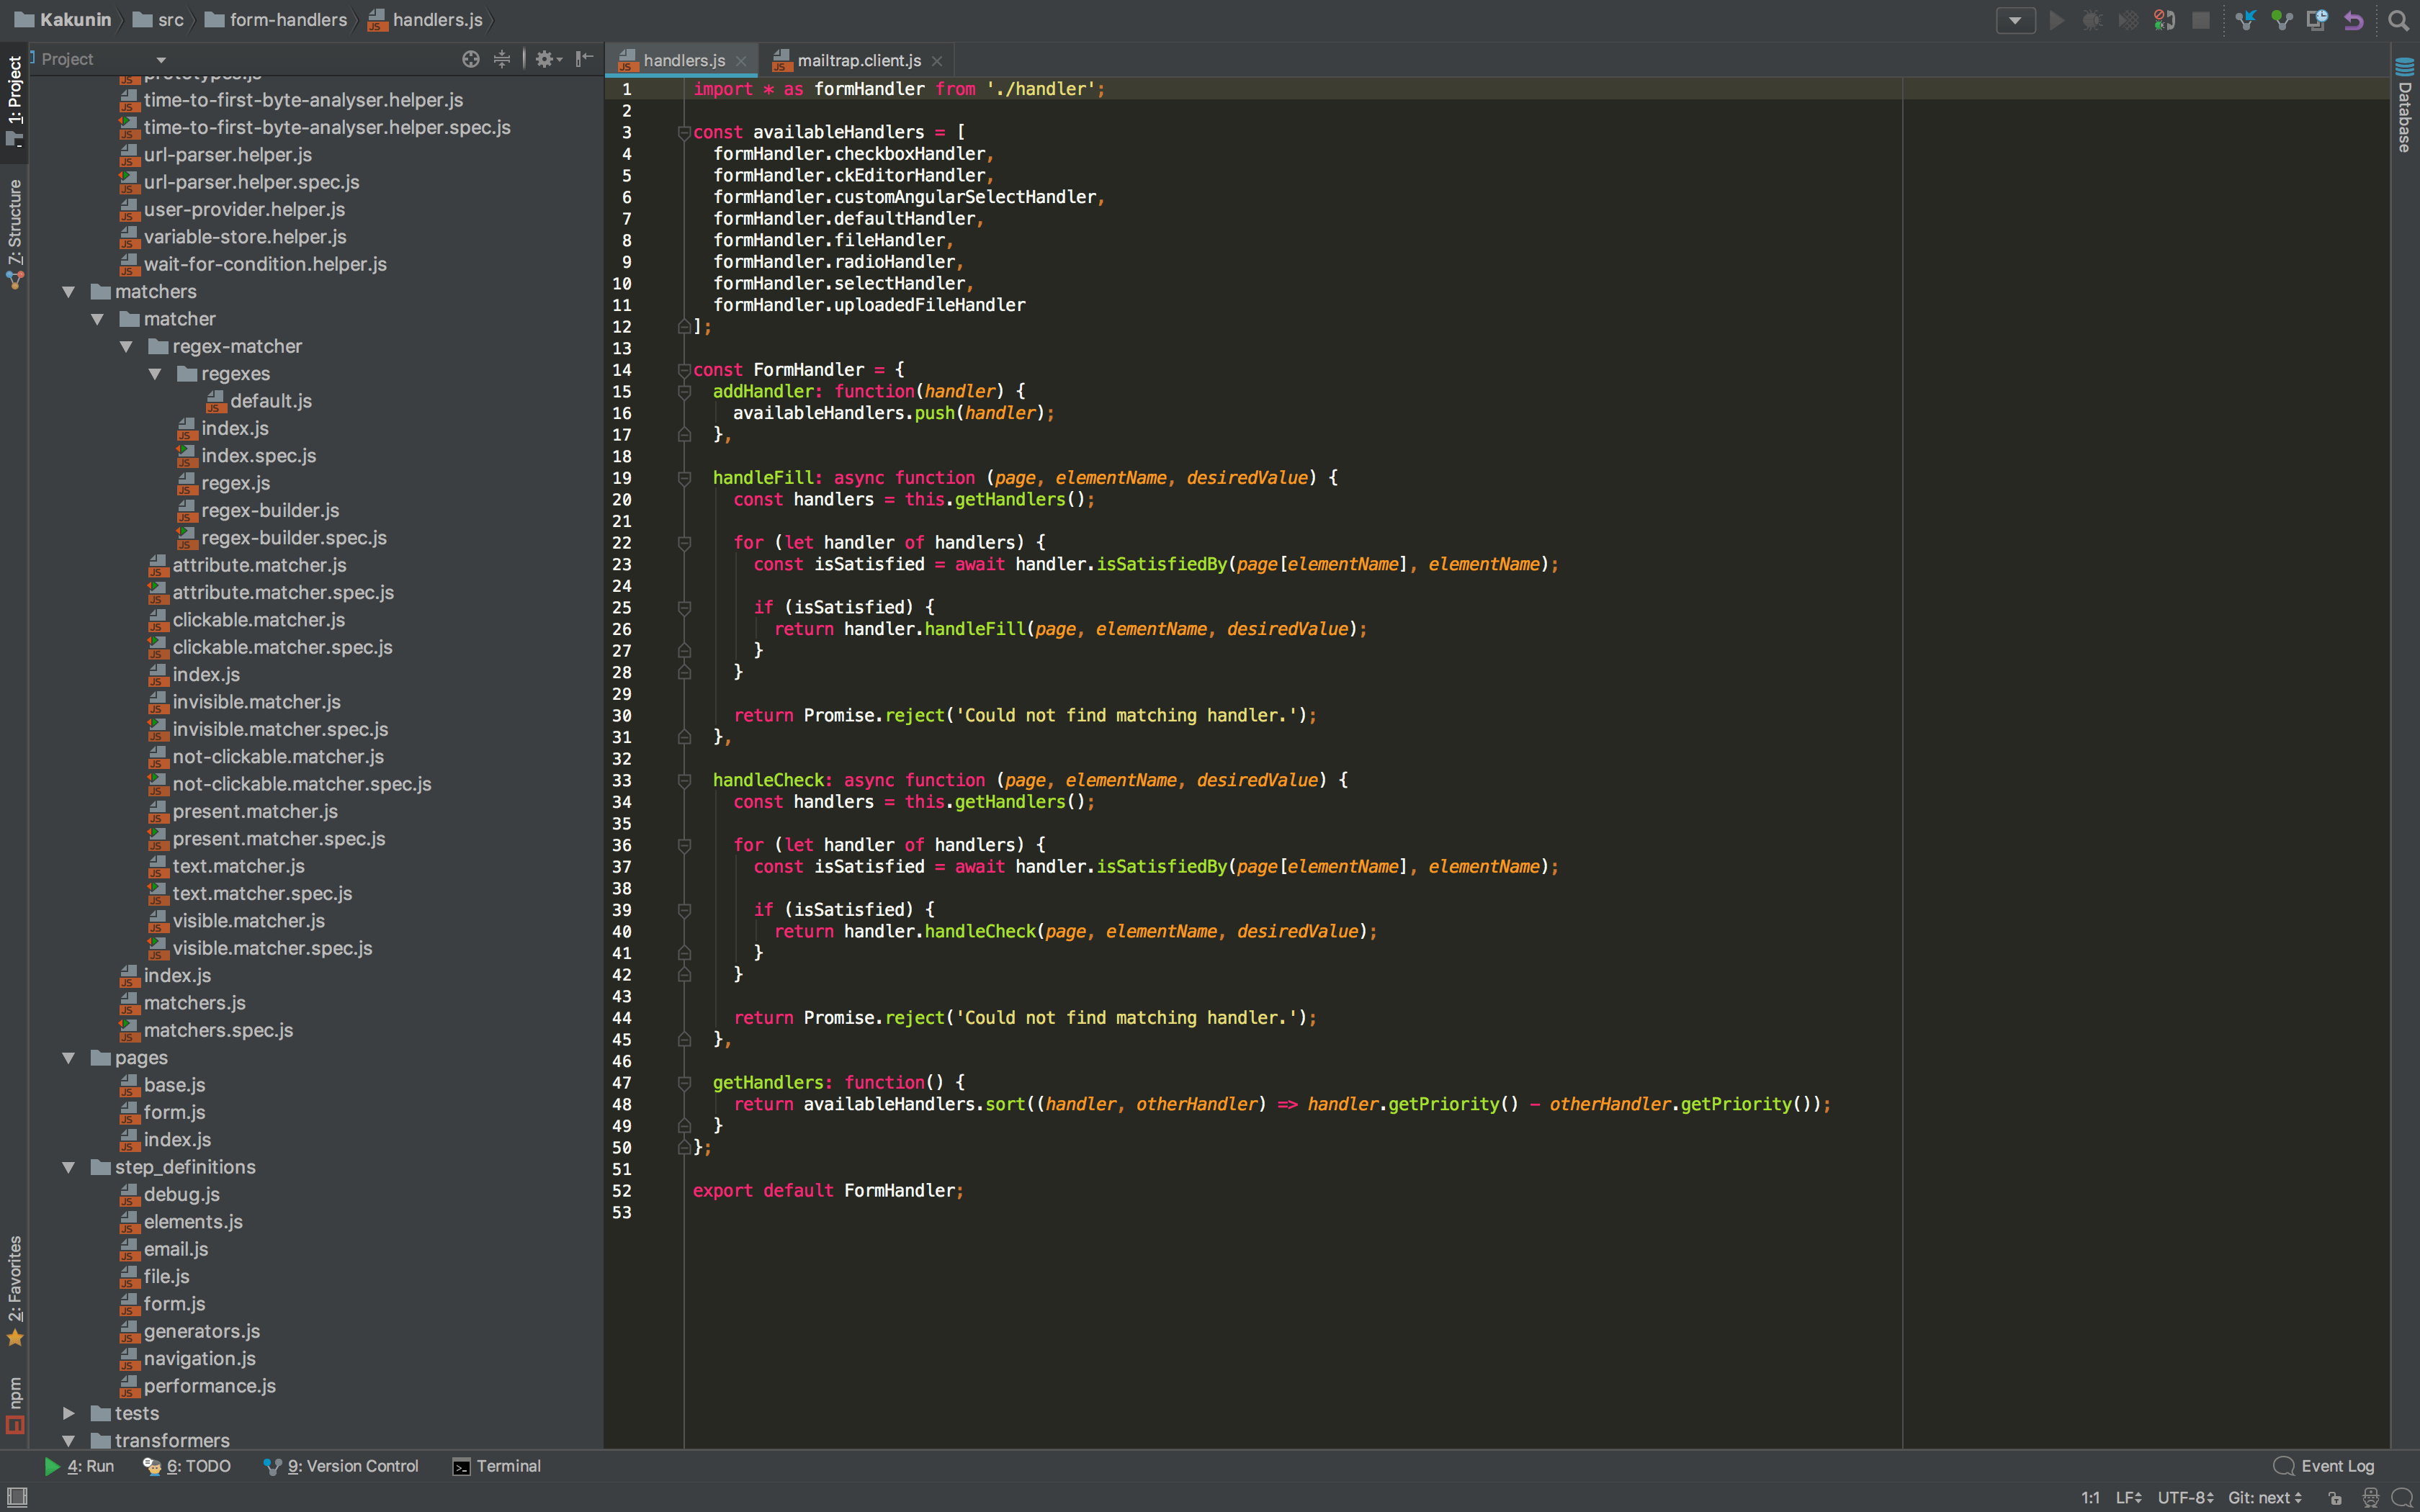Switch to mailtrap.client.js tab
This screenshot has height=1512, width=2420.
pyautogui.click(x=858, y=60)
